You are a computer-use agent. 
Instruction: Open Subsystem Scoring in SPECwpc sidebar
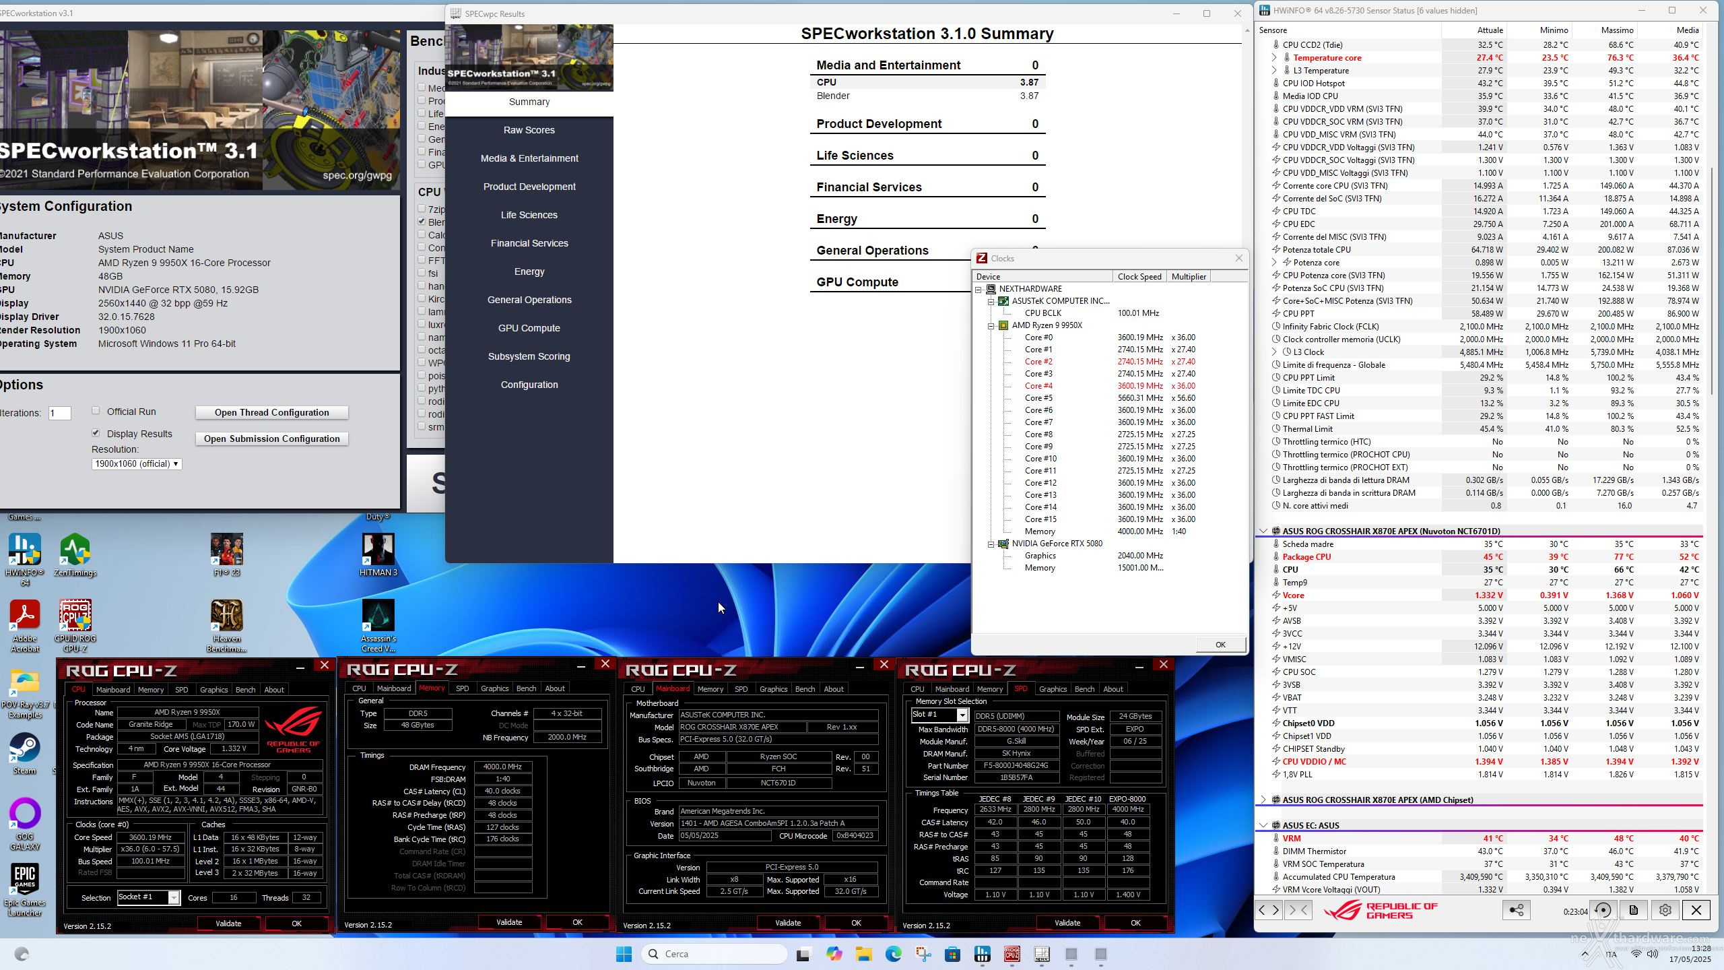529,356
